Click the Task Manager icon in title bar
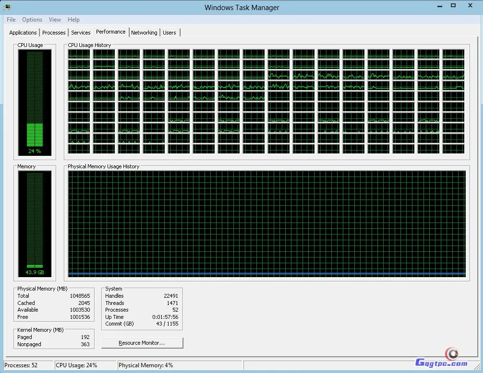The height and width of the screenshot is (373, 483). pos(7,7)
